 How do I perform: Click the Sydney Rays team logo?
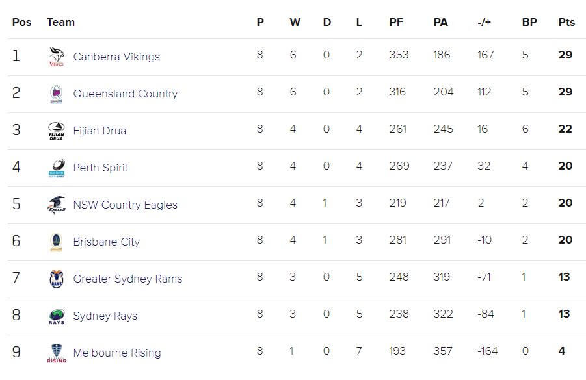pos(57,316)
